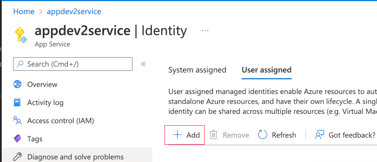Click the purple Tags icon
377x162 pixels.
(x=17, y=139)
